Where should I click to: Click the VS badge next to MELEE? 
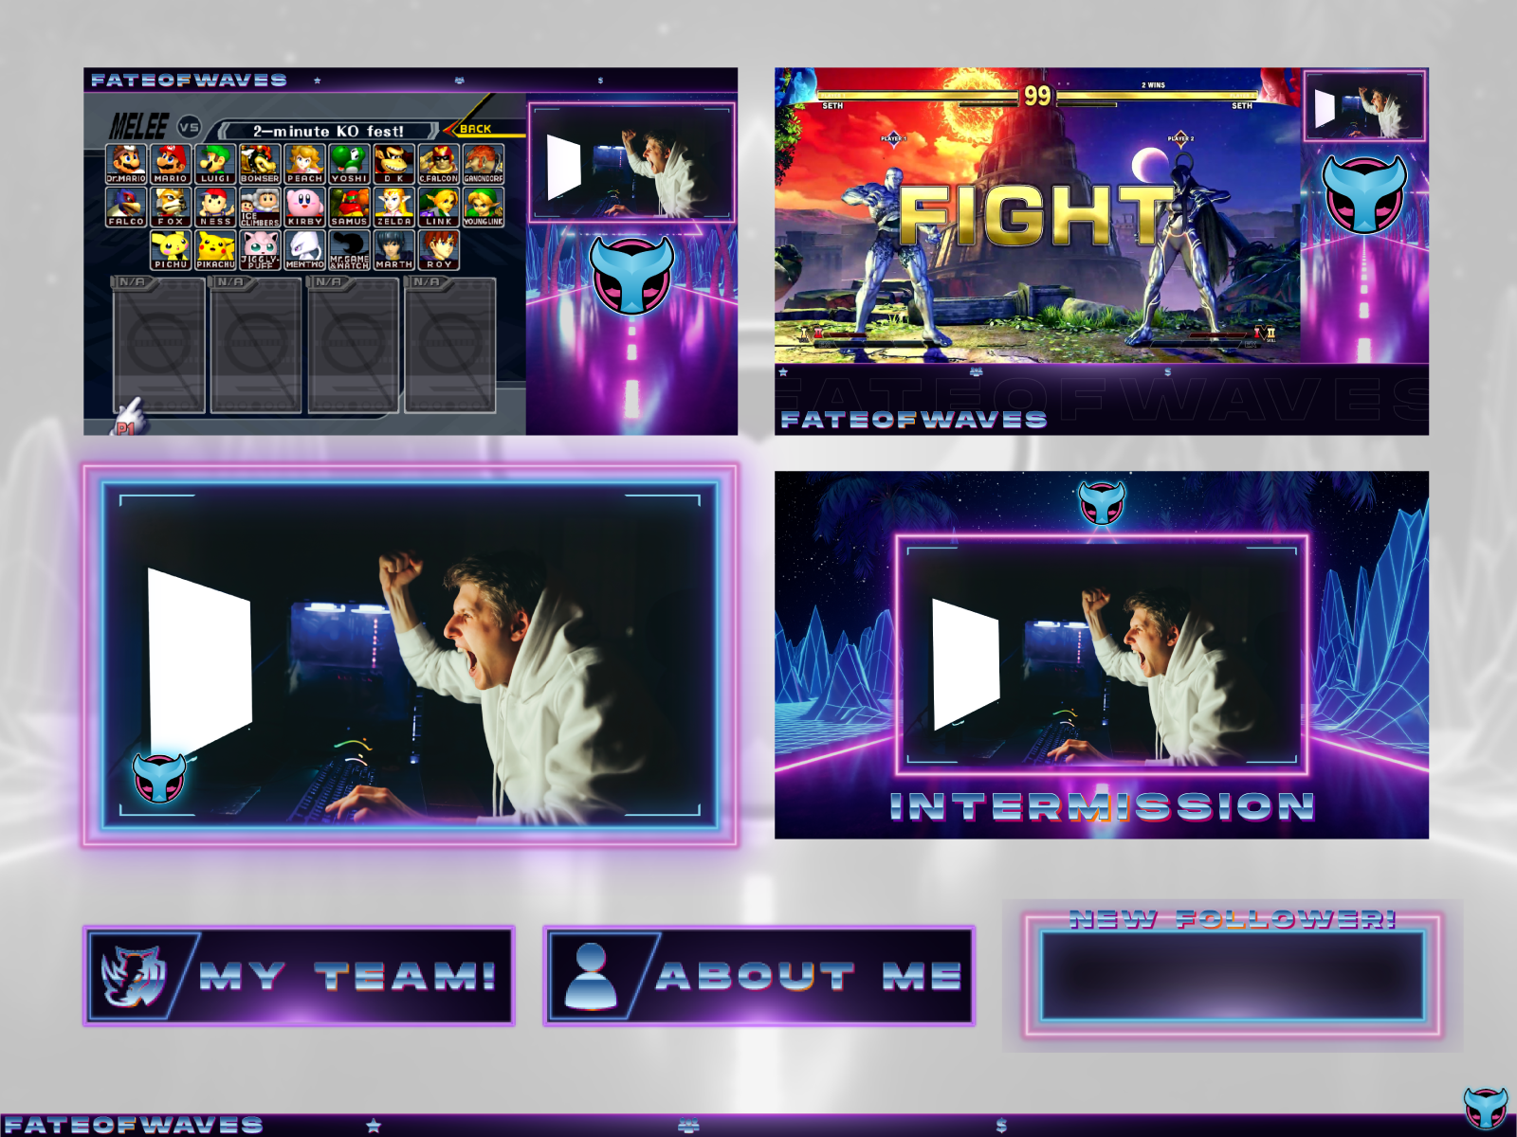point(189,127)
